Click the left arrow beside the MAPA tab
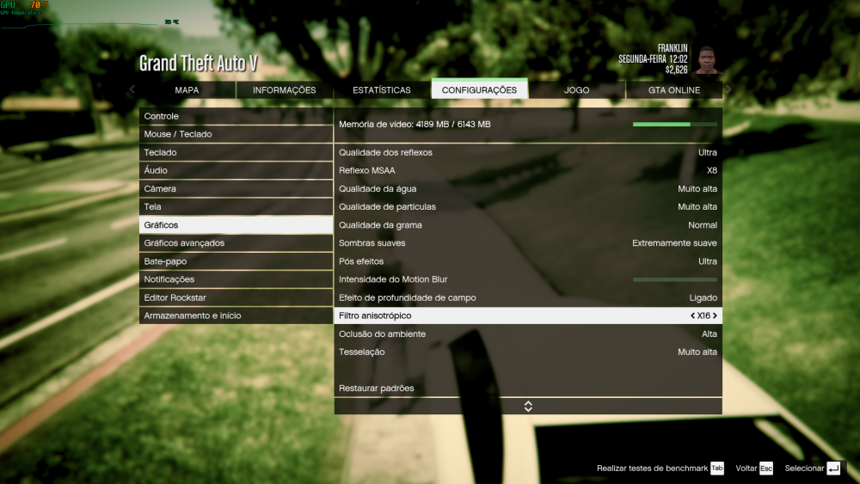The width and height of the screenshot is (860, 484). (132, 89)
